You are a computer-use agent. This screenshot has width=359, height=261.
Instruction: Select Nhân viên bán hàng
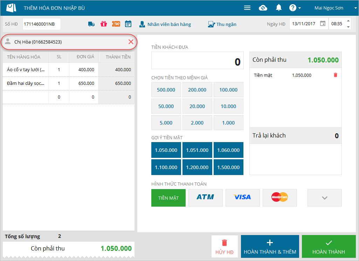click(x=165, y=24)
